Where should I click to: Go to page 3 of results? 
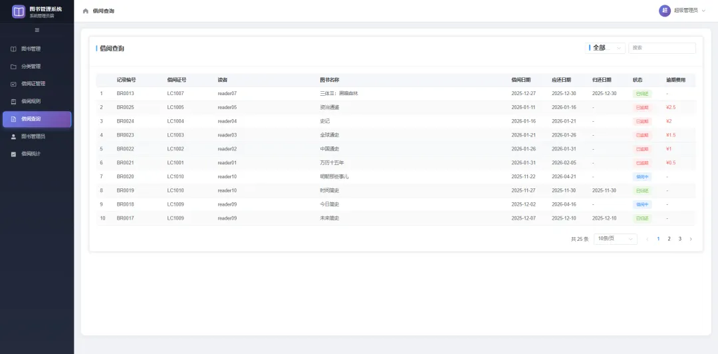pos(680,239)
